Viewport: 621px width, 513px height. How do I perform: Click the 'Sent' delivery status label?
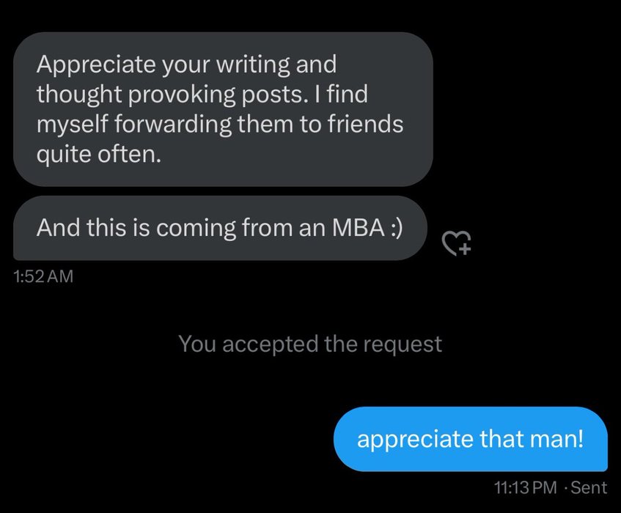pos(588,487)
